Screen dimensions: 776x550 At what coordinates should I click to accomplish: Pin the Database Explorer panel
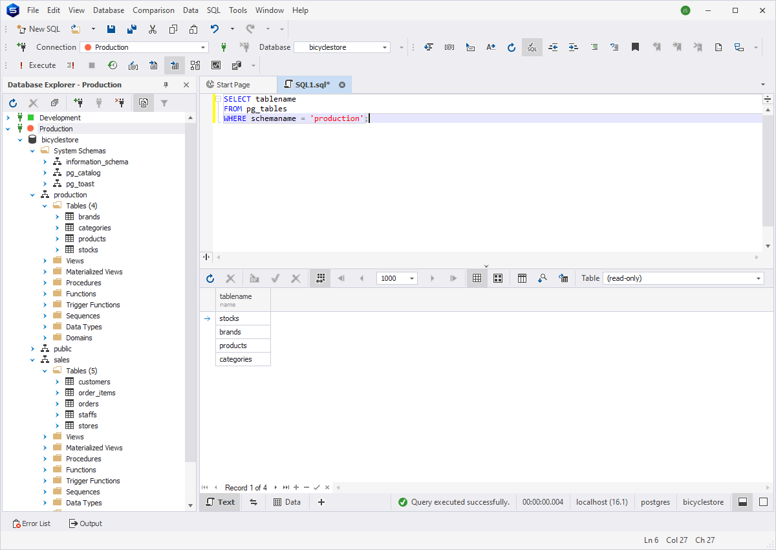click(x=166, y=84)
